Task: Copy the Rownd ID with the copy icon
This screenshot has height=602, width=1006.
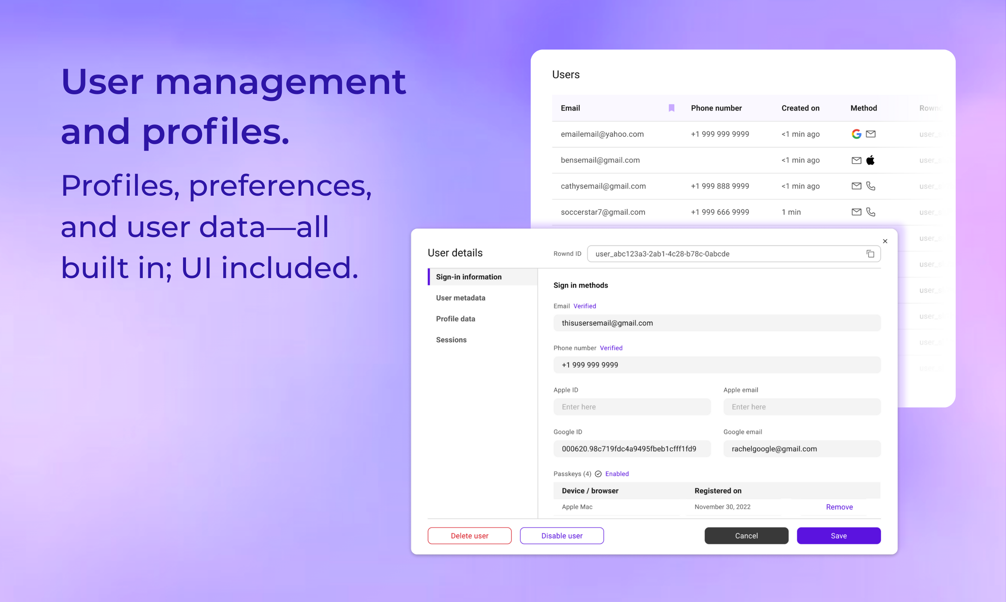Action: (870, 253)
